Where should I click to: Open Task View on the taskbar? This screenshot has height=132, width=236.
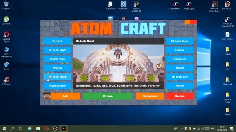[x=21, y=128]
